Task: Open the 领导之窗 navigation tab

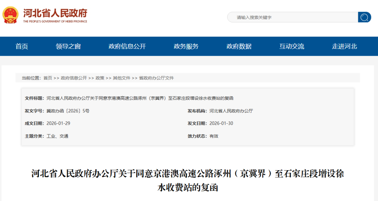Action: [68, 46]
